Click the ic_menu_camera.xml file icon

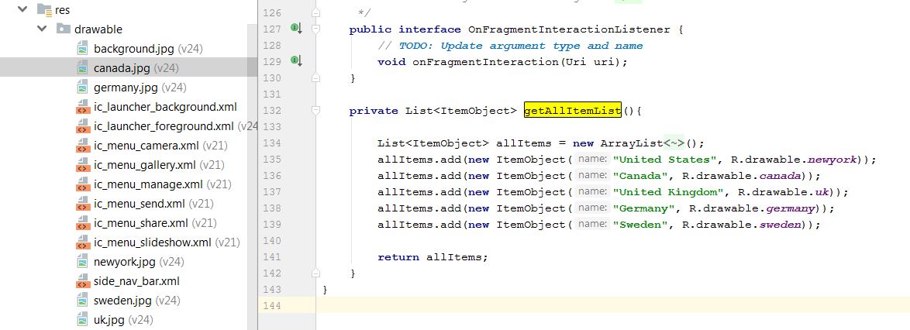pyautogui.click(x=82, y=146)
